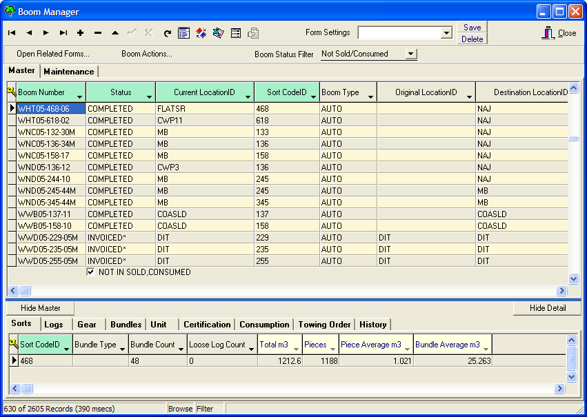Screen dimensions: 587x417
Task: Open the Sort CodeID column dropdown in master grid
Action: (312, 96)
